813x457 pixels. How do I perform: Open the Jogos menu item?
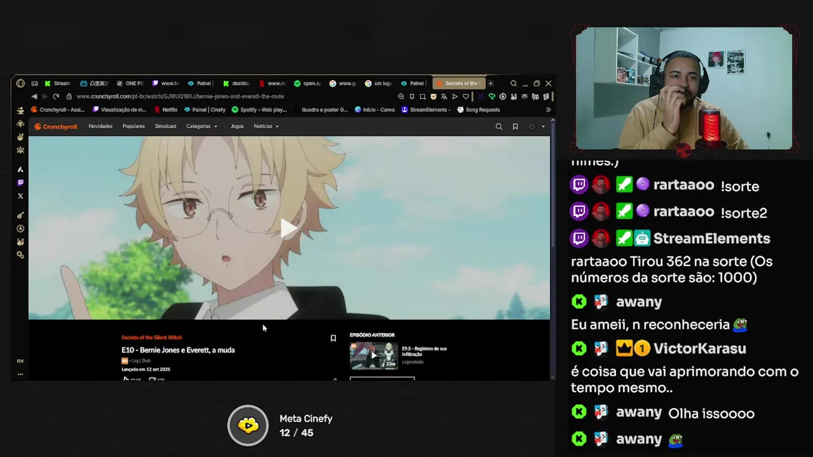coord(237,126)
